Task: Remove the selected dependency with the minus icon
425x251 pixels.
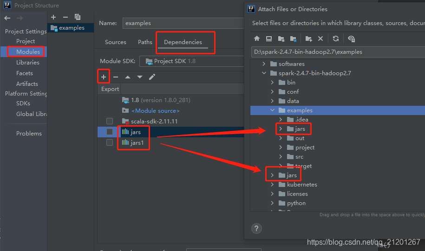Action: coord(116,77)
